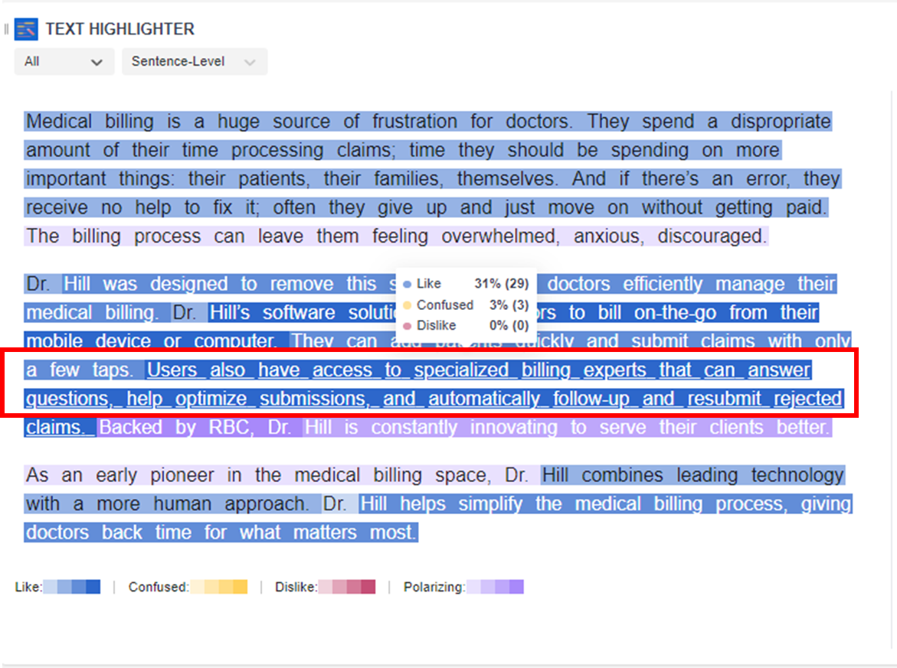
Task: Click the Like legend color scale
Action: 72,587
